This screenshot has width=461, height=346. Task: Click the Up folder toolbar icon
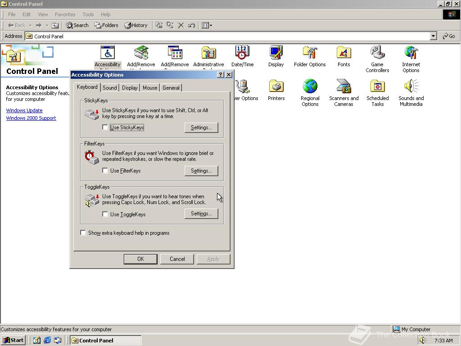coord(55,25)
